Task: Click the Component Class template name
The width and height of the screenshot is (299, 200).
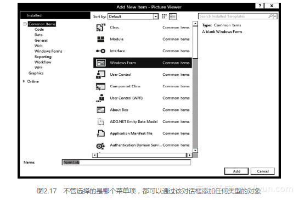Action: pyautogui.click(x=125, y=86)
